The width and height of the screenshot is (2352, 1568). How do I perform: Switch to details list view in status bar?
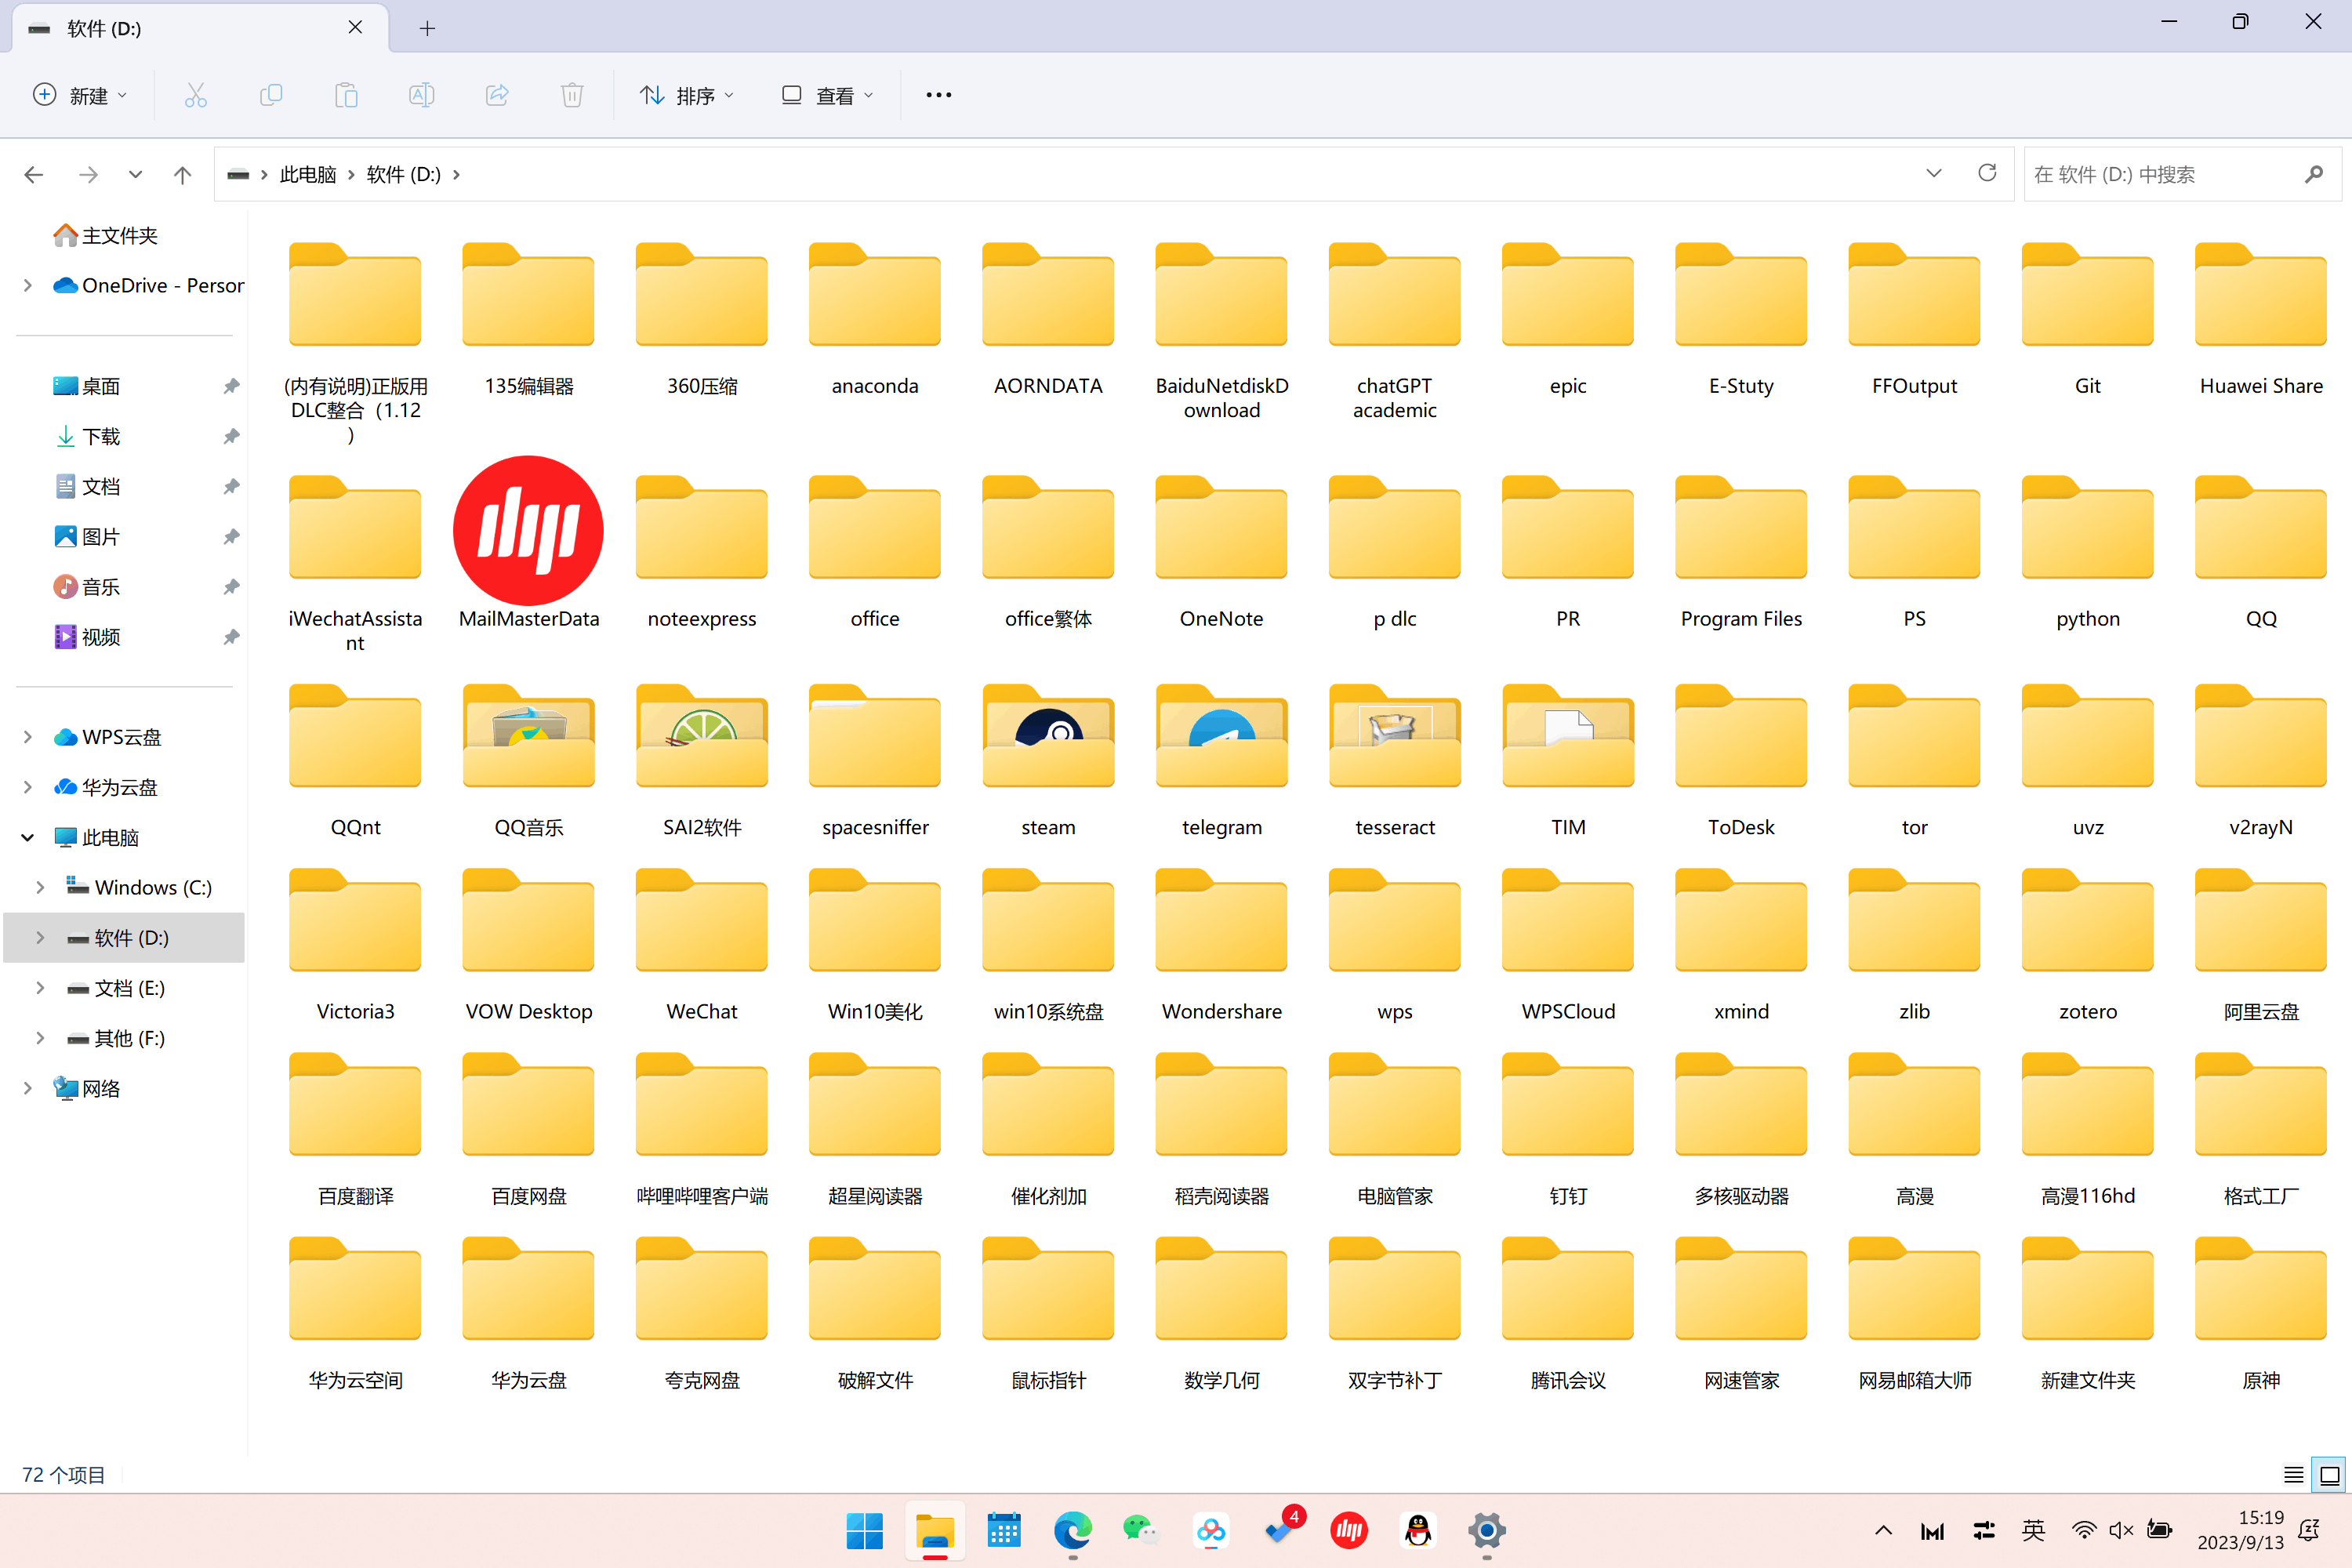2294,1474
